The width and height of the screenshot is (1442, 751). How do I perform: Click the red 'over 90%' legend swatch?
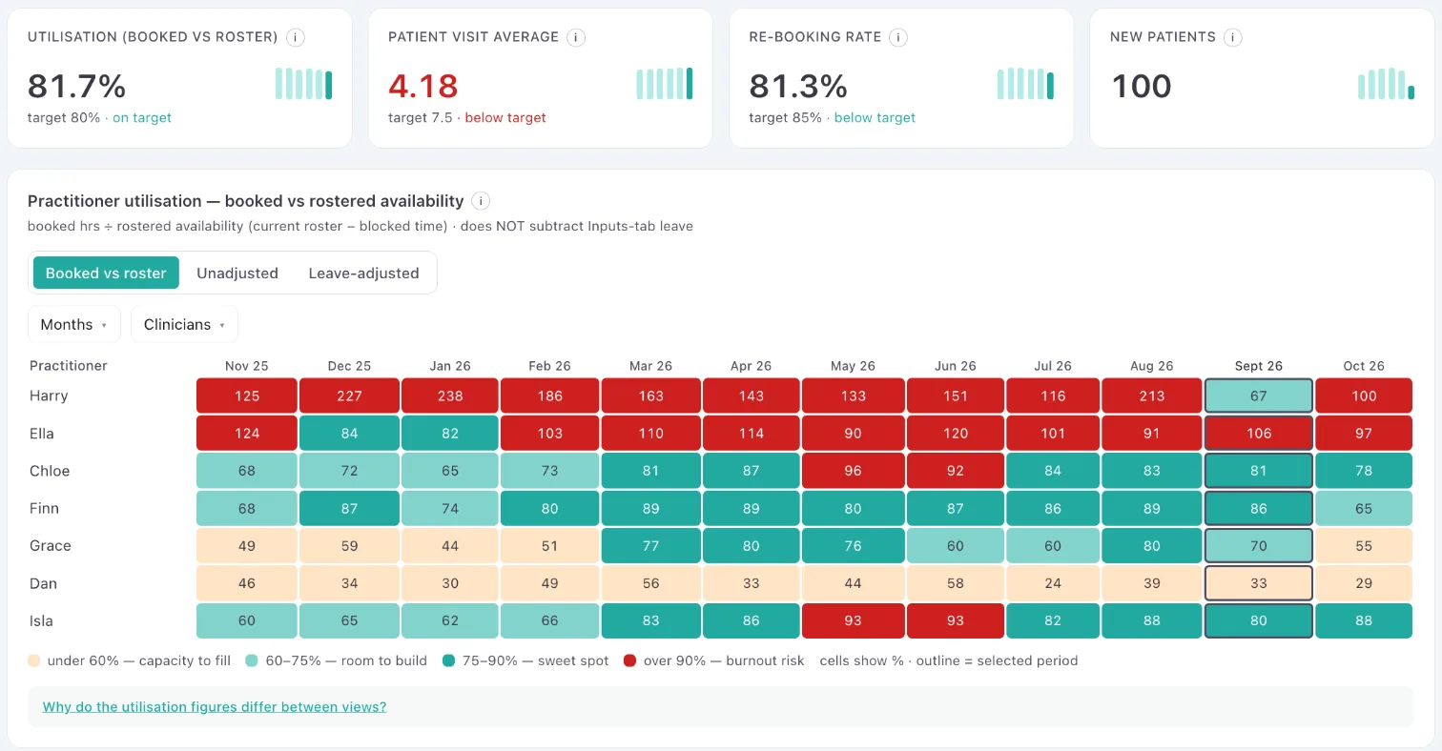click(x=629, y=660)
